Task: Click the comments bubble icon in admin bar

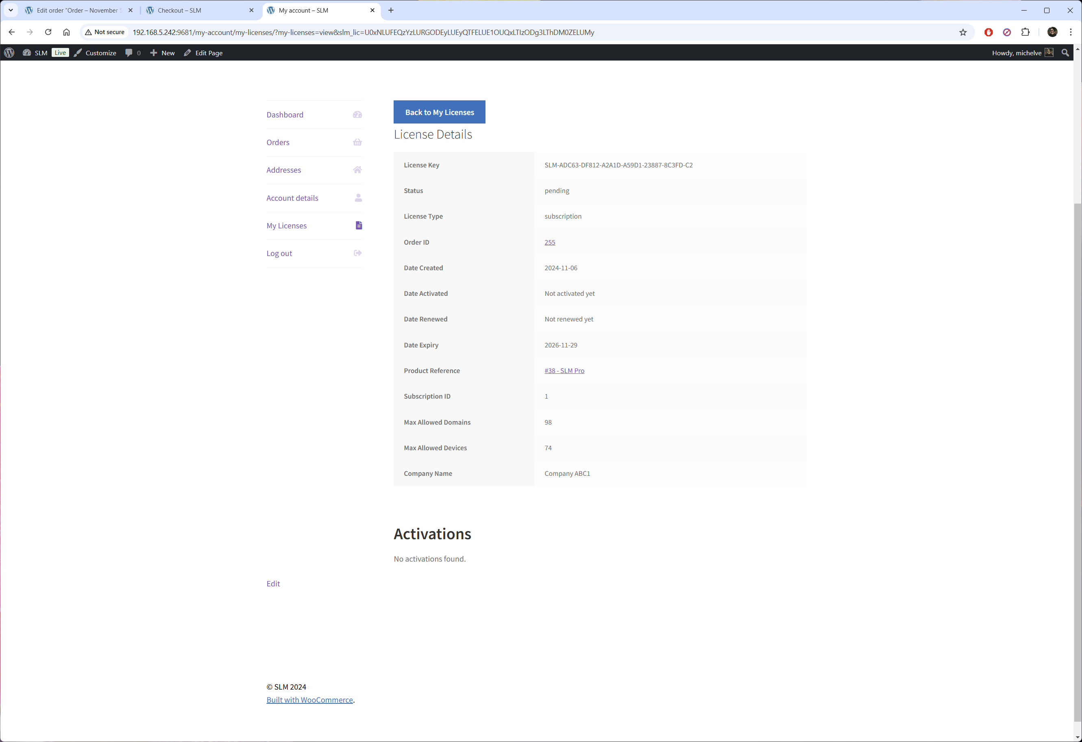Action: click(129, 52)
